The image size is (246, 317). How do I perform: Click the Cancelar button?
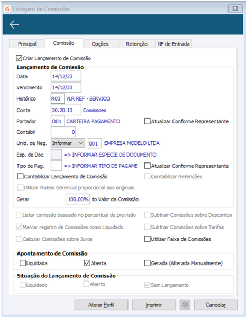(x=216, y=305)
